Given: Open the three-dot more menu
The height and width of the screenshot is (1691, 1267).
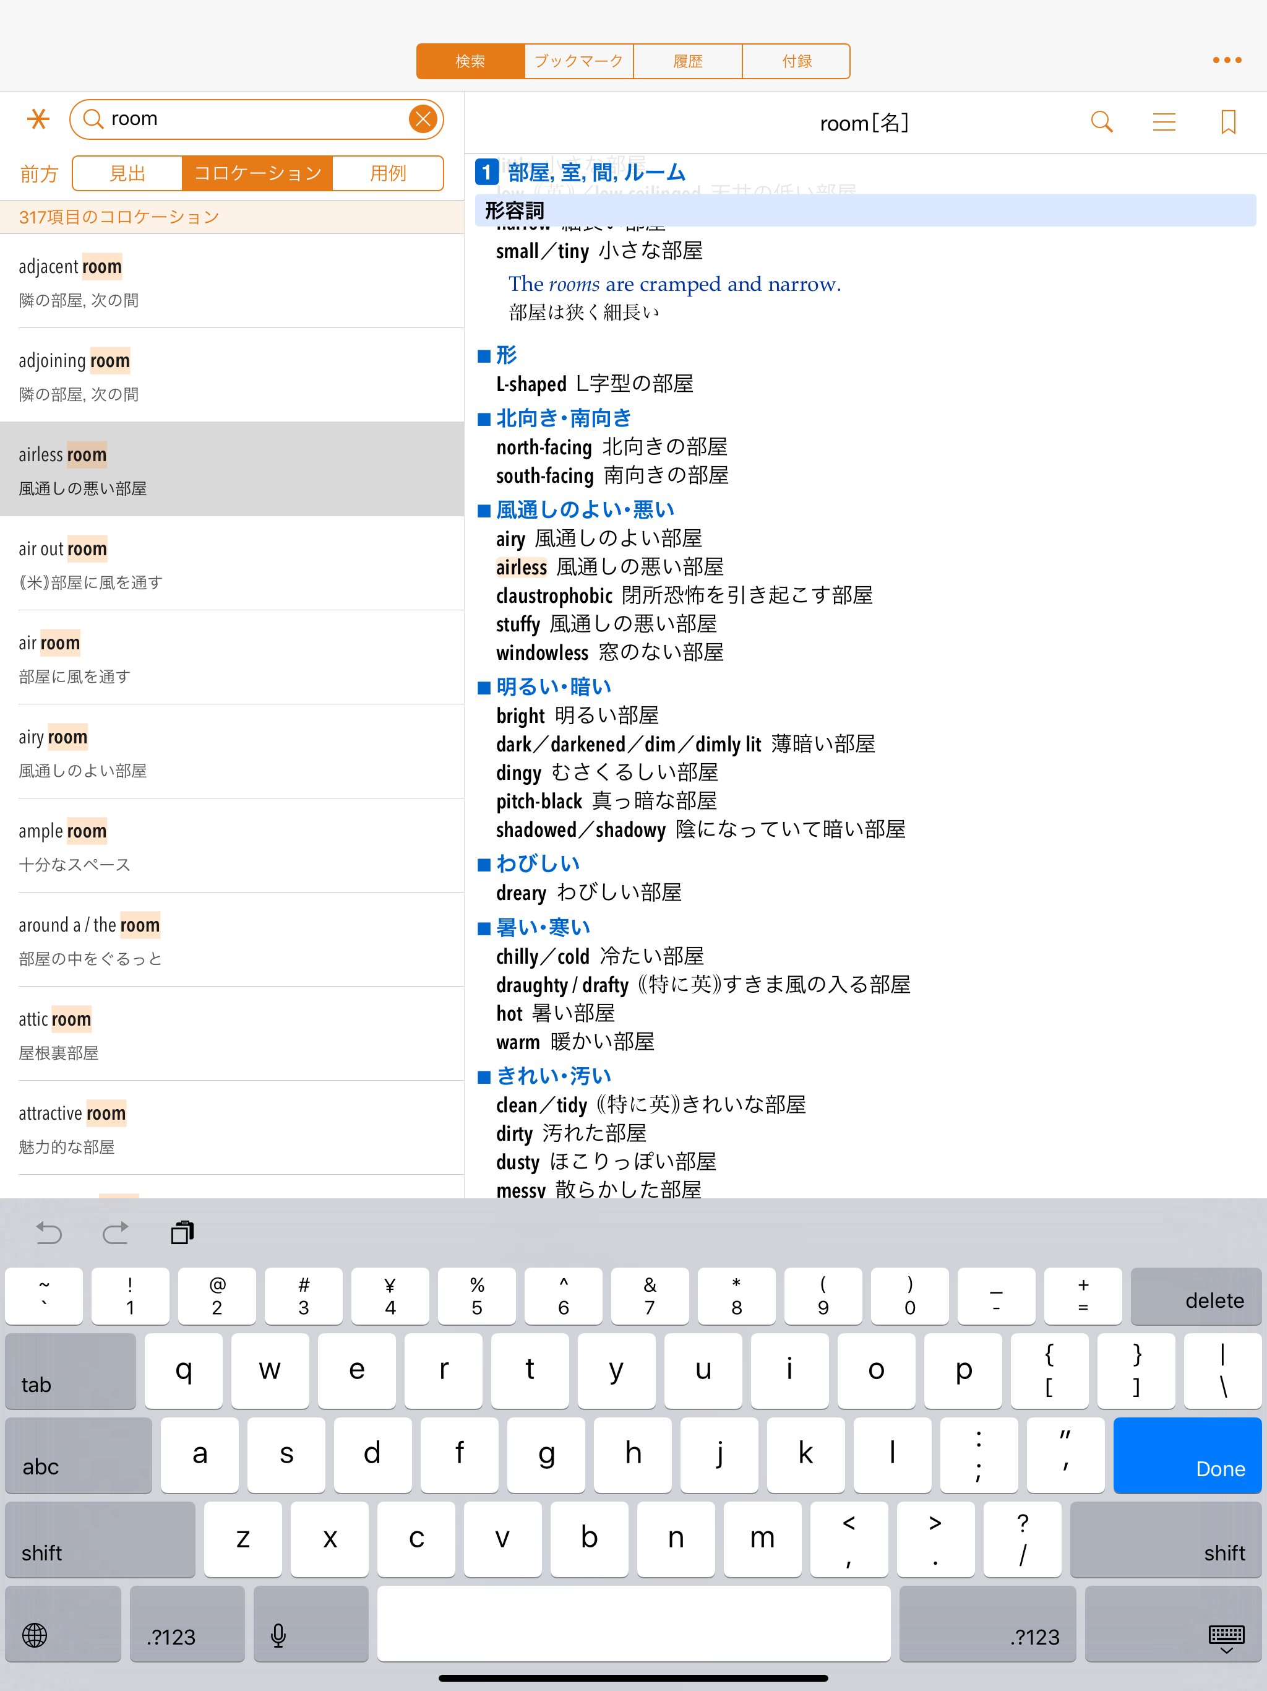Looking at the screenshot, I should click(x=1227, y=59).
